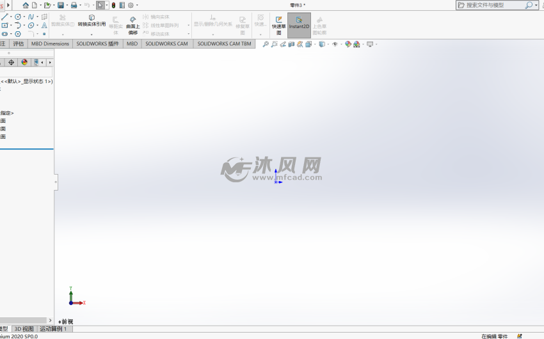Switch to the MBD tab
The image size is (544, 339).
tap(132, 43)
